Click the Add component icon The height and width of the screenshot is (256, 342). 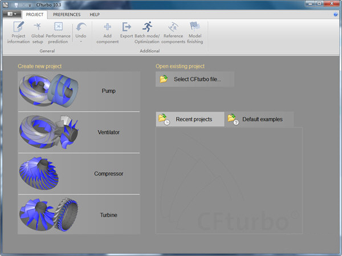click(107, 32)
